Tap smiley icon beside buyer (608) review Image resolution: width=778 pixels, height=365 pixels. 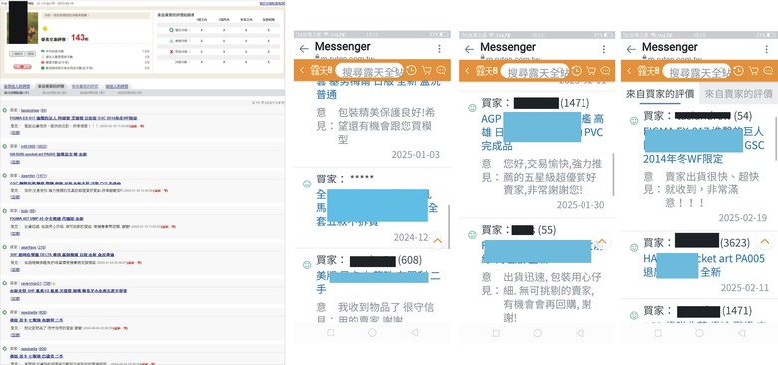[307, 266]
